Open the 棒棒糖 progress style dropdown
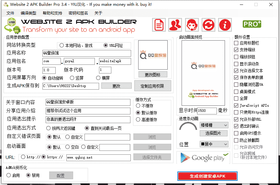Viewport: 280px width, 185px height. click(214, 125)
